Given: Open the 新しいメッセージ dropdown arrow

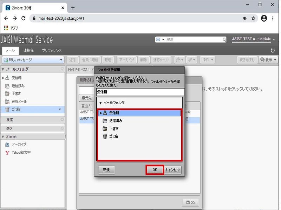Looking at the screenshot, I should pyautogui.click(x=61, y=60).
